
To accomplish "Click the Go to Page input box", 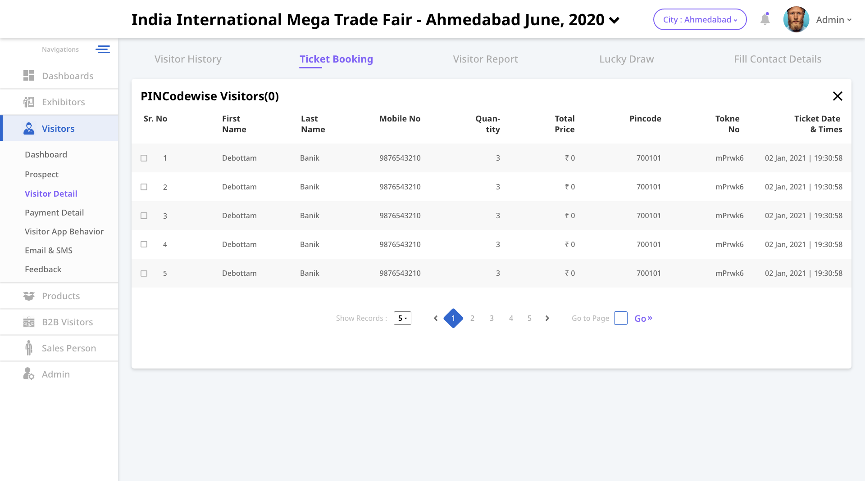I will (x=620, y=318).
